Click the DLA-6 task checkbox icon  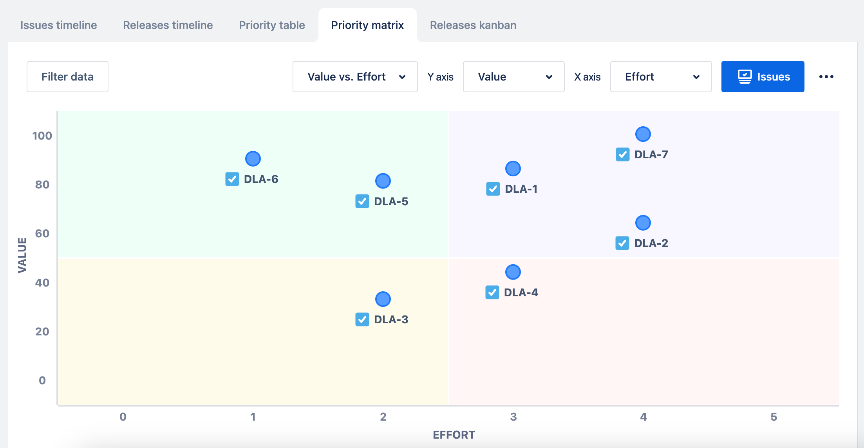tap(232, 179)
